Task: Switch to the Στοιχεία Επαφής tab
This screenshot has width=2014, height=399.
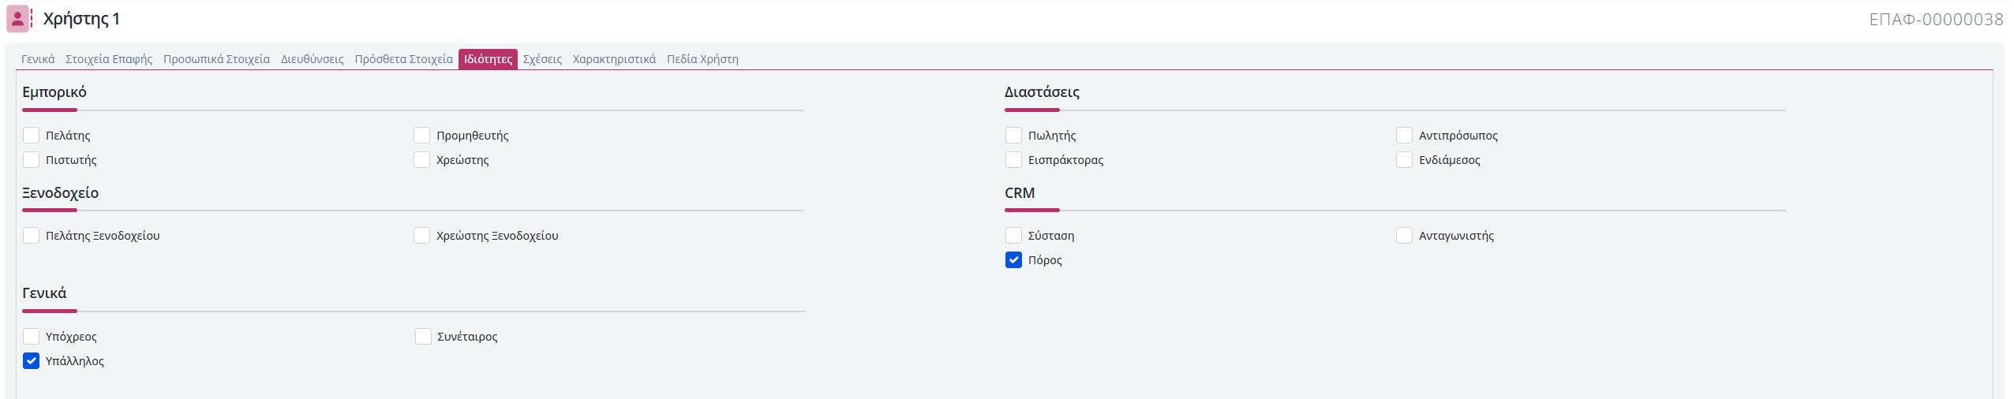Action: click(109, 59)
